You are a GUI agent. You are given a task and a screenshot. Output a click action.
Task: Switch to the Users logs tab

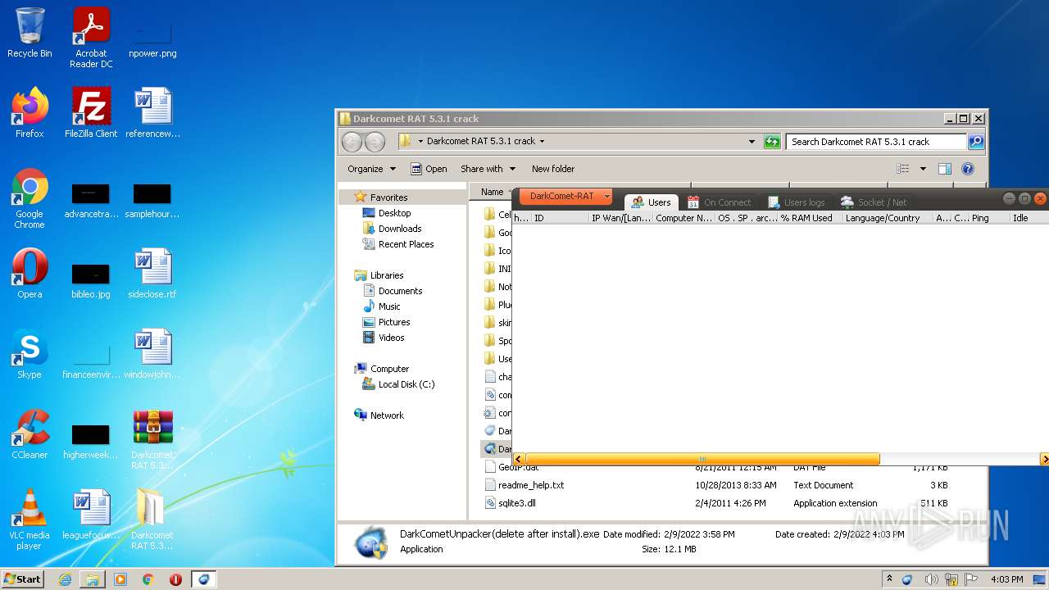click(796, 202)
